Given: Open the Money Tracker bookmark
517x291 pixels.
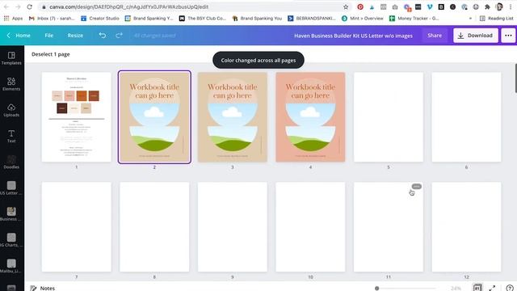Looking at the screenshot, I should pyautogui.click(x=414, y=19).
